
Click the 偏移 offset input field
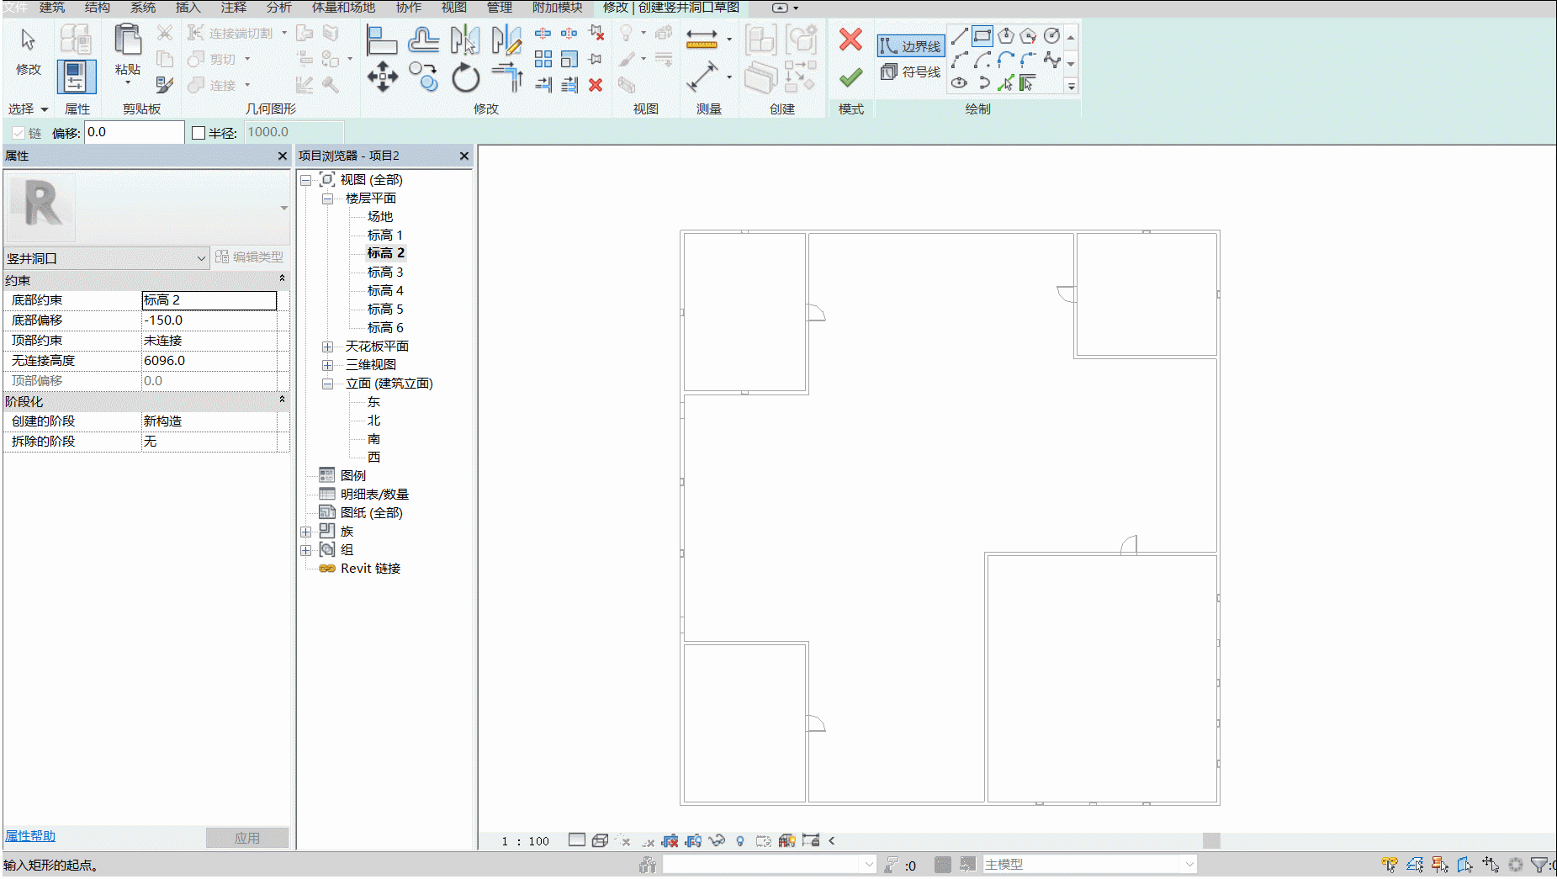[x=134, y=132]
